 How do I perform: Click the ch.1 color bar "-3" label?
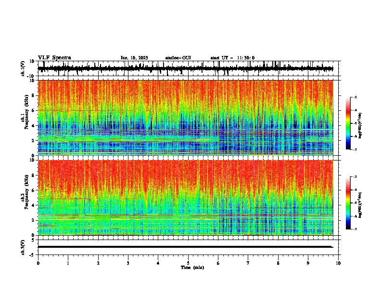[x=355, y=97]
